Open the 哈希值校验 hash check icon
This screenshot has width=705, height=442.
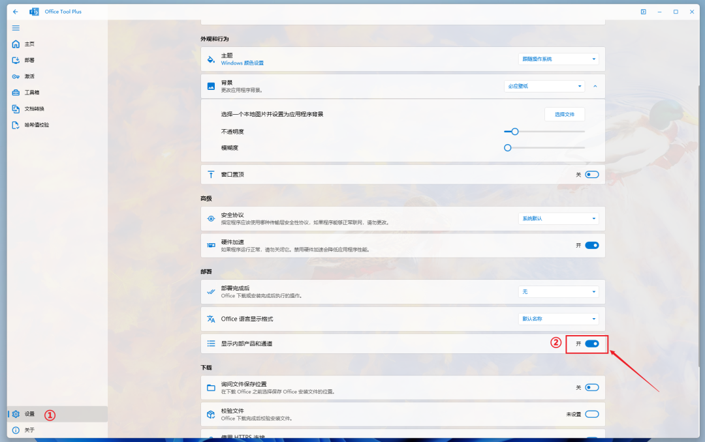click(x=16, y=125)
